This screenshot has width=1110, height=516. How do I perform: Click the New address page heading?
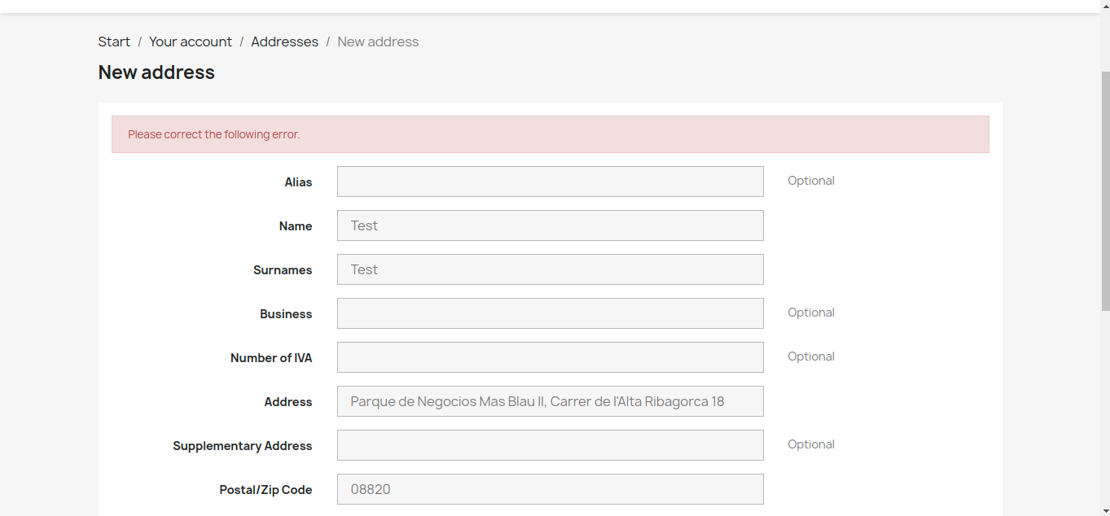[156, 72]
